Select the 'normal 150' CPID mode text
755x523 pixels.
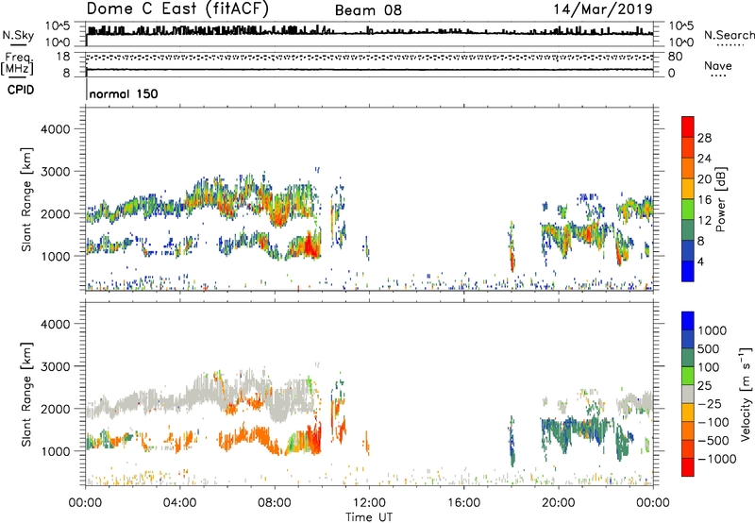[x=124, y=93]
